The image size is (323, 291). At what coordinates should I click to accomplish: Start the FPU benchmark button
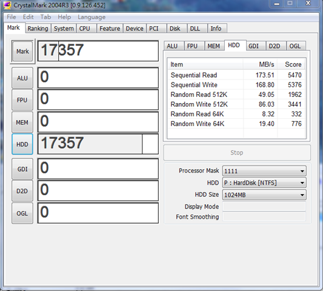click(22, 100)
